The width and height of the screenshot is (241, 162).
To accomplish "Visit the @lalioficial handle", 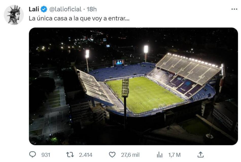I will [x=64, y=8].
